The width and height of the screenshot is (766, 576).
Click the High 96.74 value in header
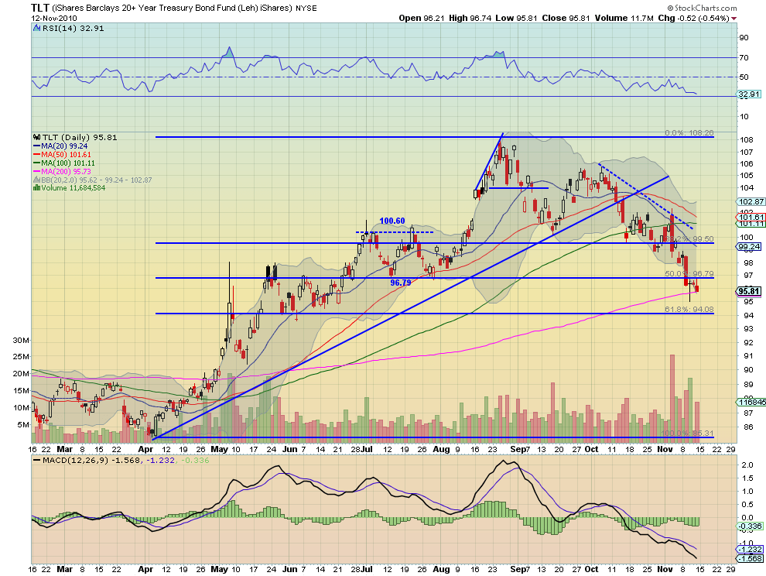(x=470, y=18)
